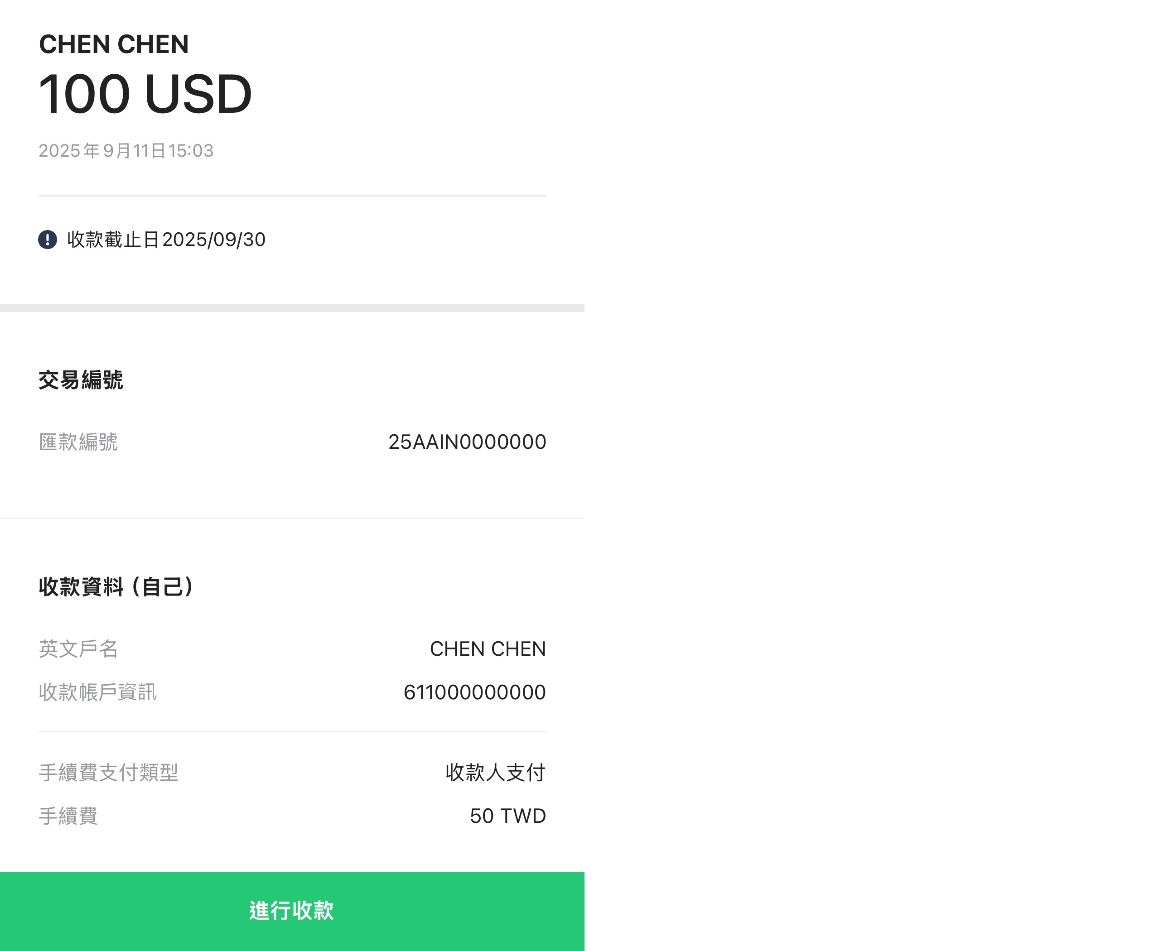Click the 手續費 label
Image resolution: width=1169 pixels, height=951 pixels.
click(68, 816)
